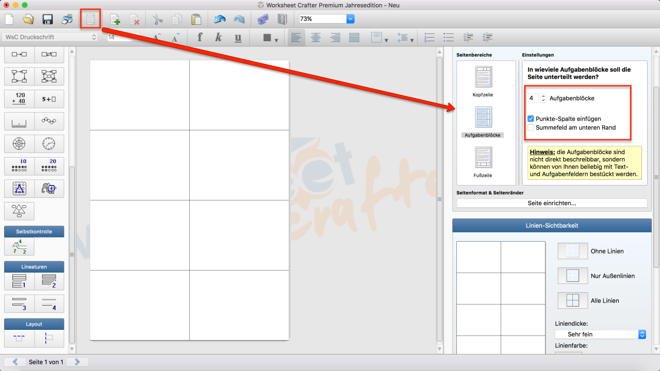Screen dimensions: 660x371
Task: Click the new page icon with green plus
Action: [114, 19]
